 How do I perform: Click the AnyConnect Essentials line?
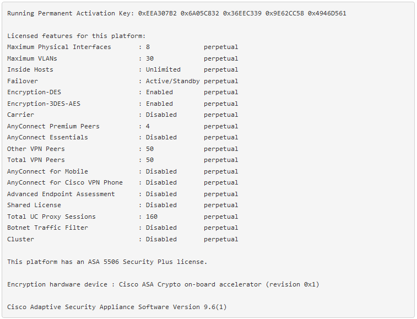pyautogui.click(x=123, y=138)
